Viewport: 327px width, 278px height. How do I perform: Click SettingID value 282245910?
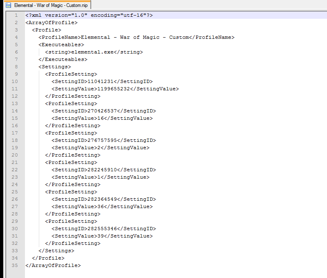(x=102, y=170)
